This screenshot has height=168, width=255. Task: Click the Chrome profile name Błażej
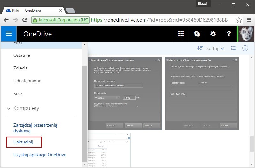click(x=203, y=4)
